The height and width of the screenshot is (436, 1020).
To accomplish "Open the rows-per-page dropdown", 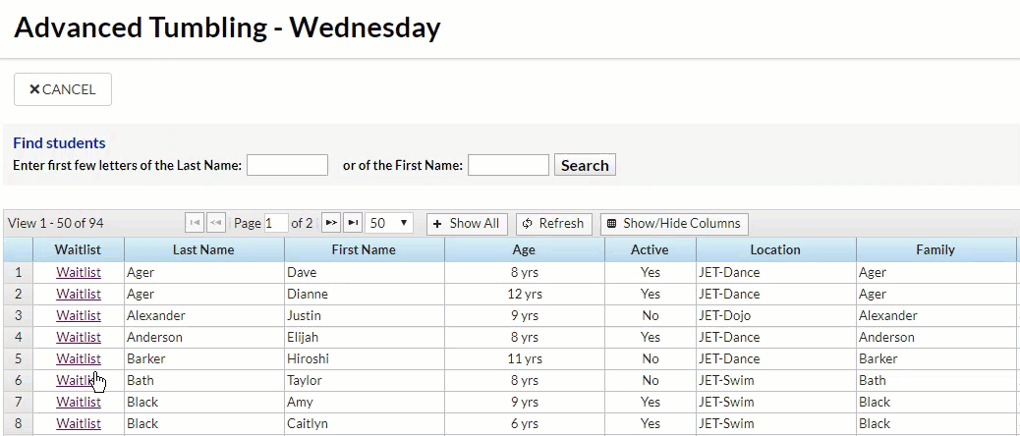I will click(389, 224).
